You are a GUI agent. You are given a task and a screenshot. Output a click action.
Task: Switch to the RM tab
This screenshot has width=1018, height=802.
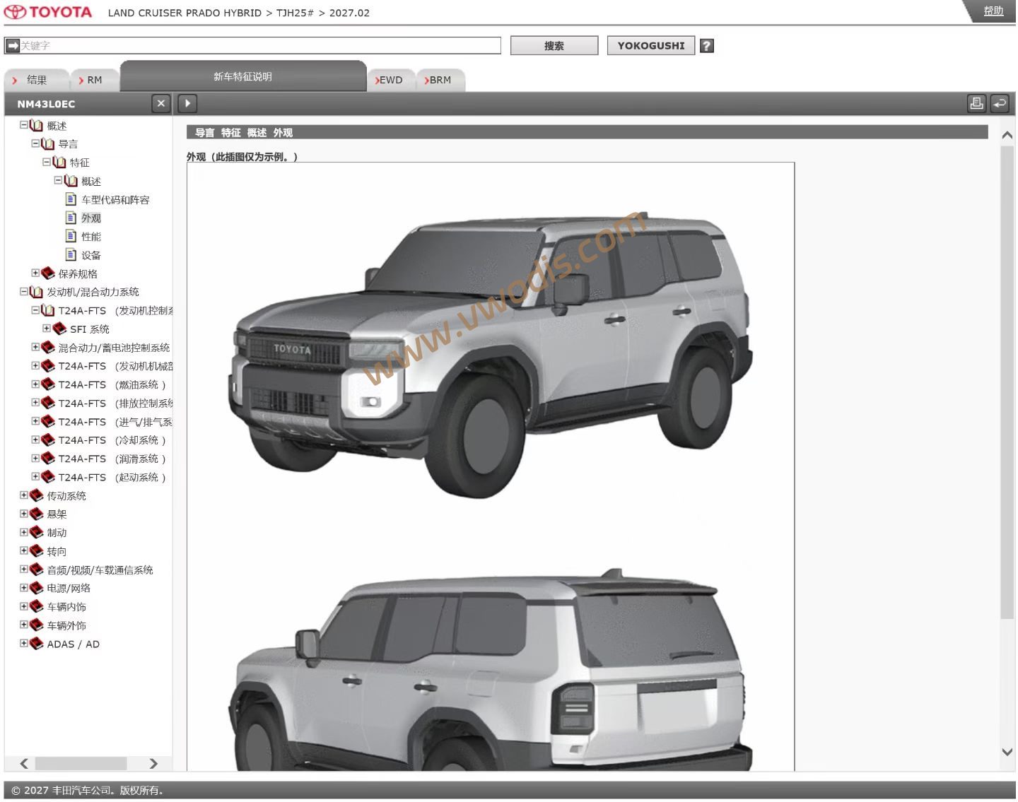tap(95, 80)
